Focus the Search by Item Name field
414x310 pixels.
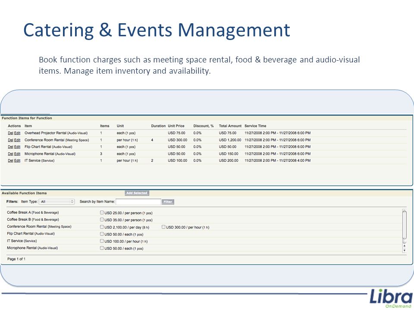pyautogui.click(x=138, y=201)
